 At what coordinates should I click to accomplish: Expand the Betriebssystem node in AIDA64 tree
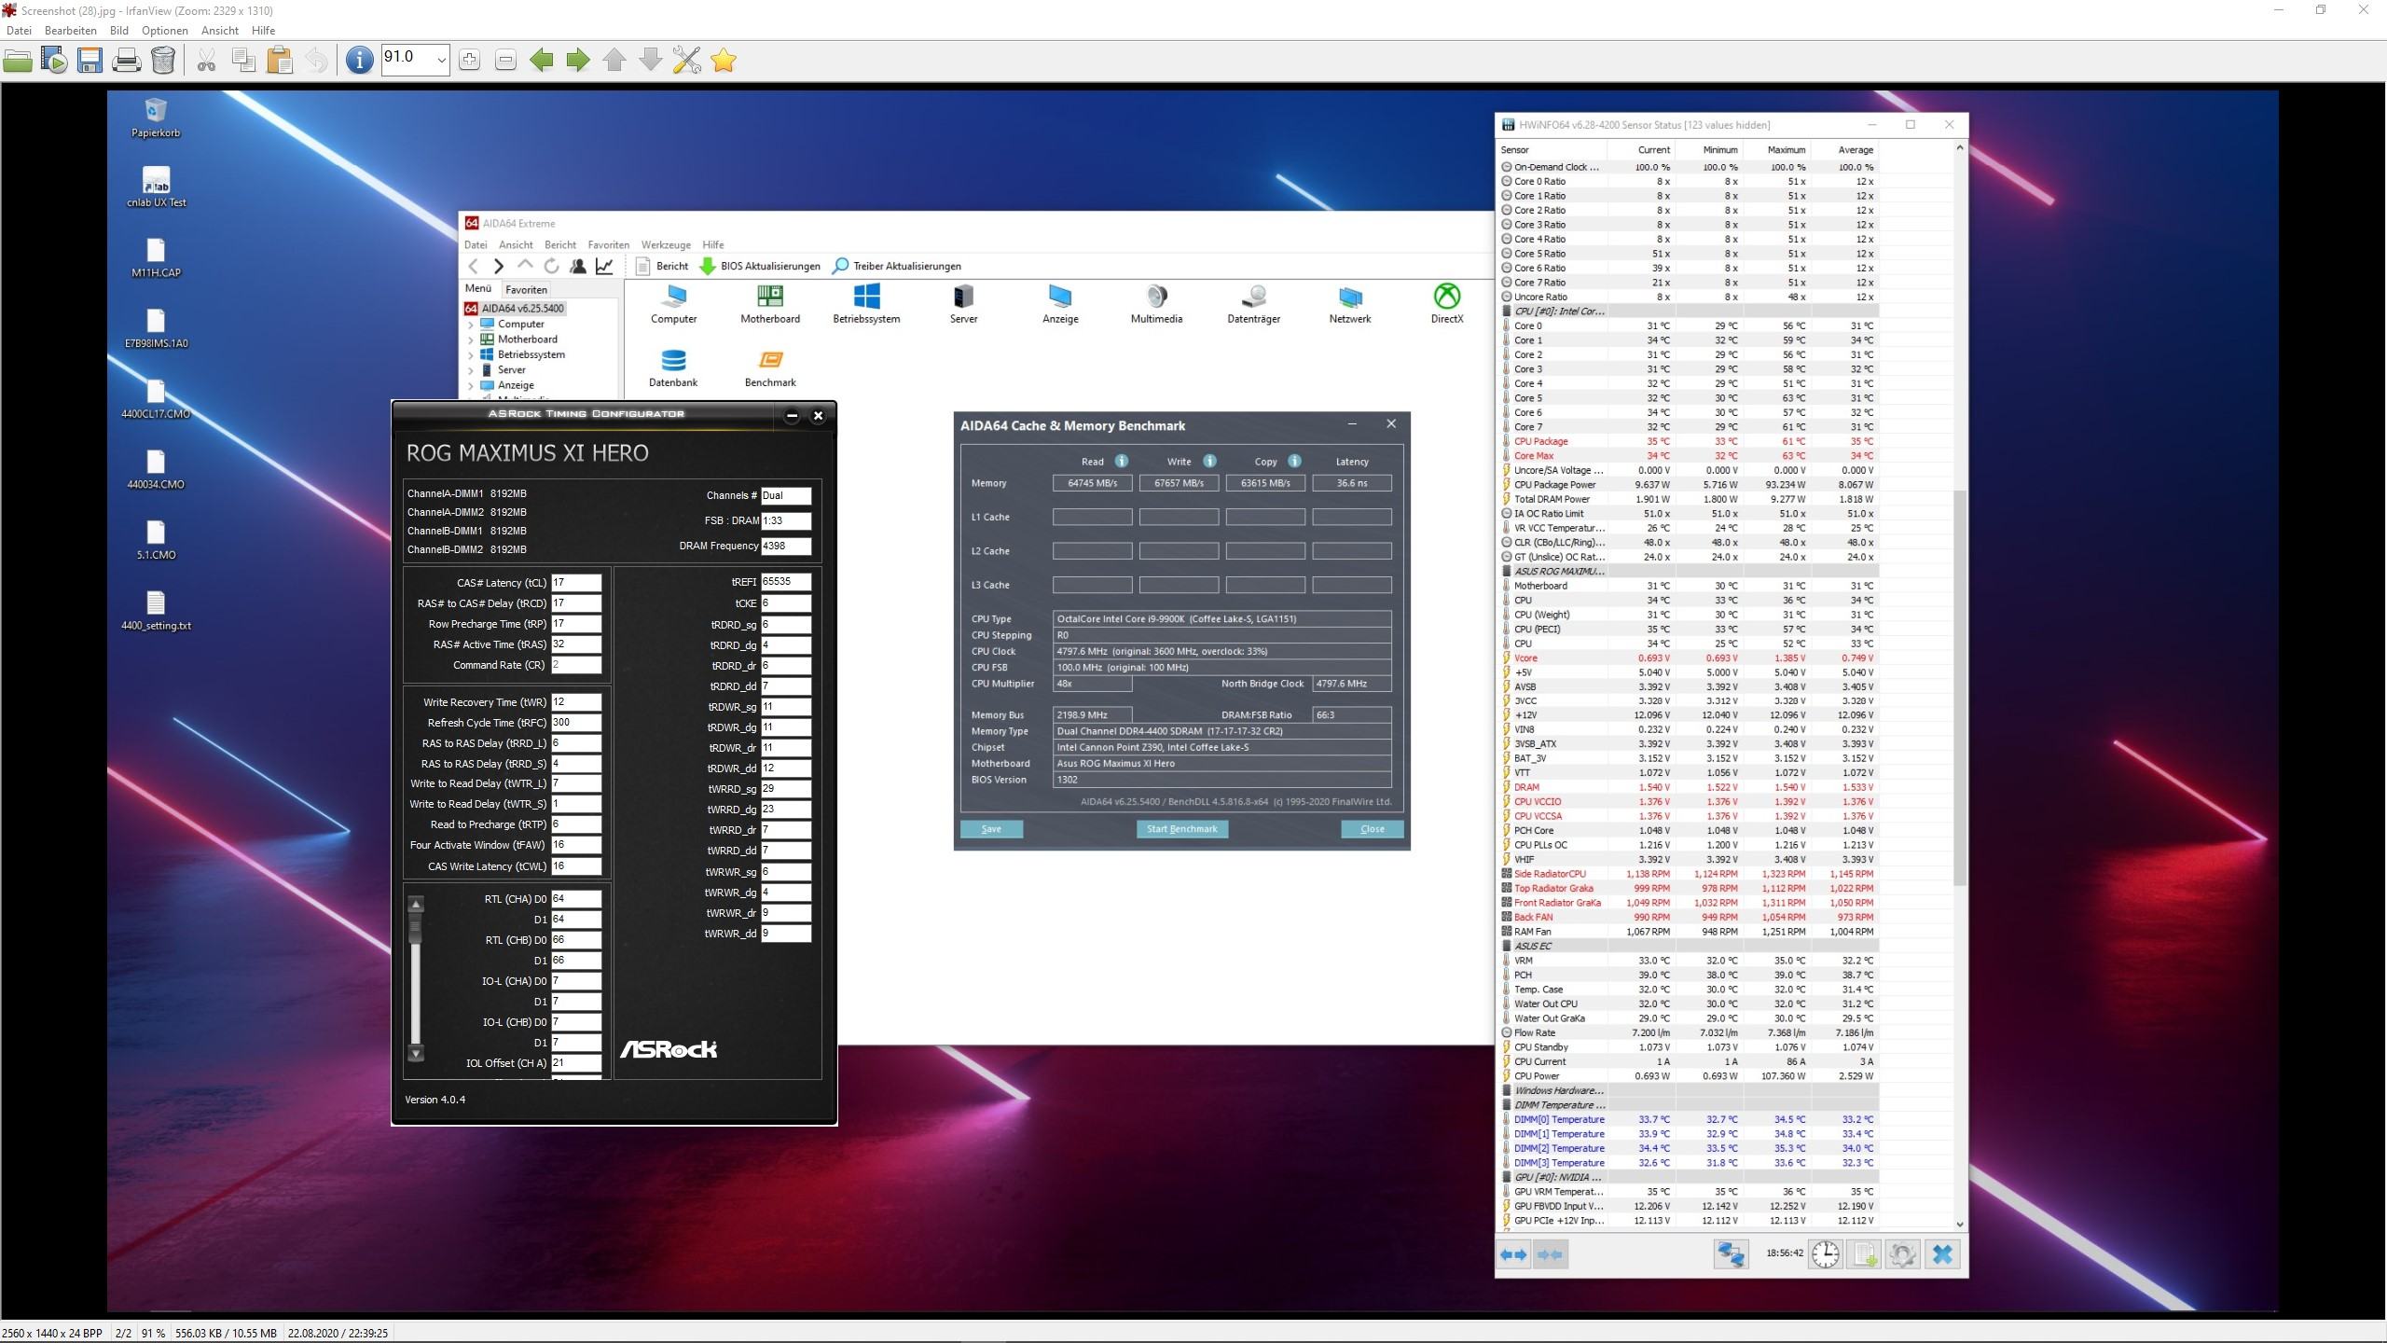[x=471, y=354]
